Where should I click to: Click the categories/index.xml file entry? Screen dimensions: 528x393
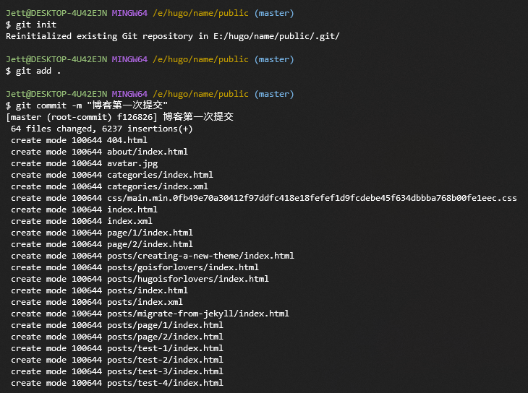[x=157, y=186]
